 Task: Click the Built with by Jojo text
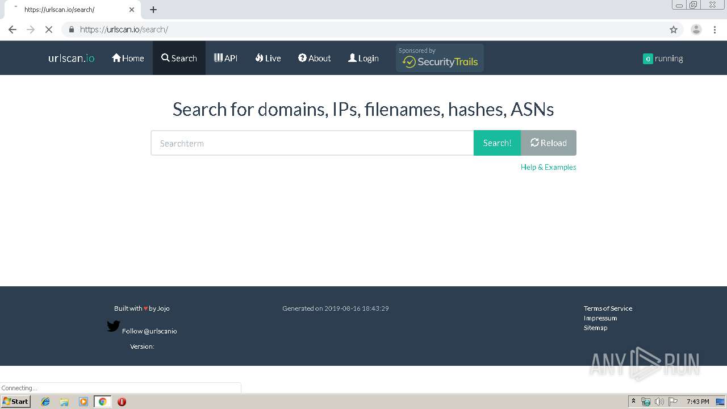click(142, 308)
